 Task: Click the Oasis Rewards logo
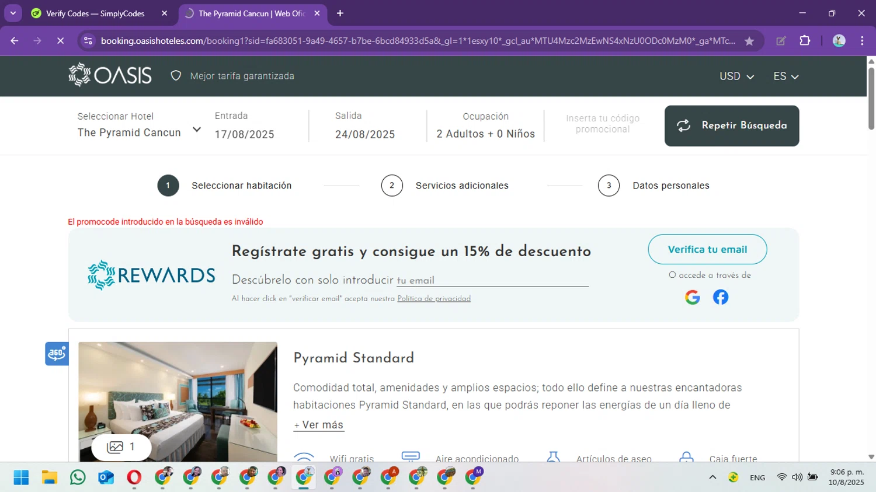(x=151, y=275)
